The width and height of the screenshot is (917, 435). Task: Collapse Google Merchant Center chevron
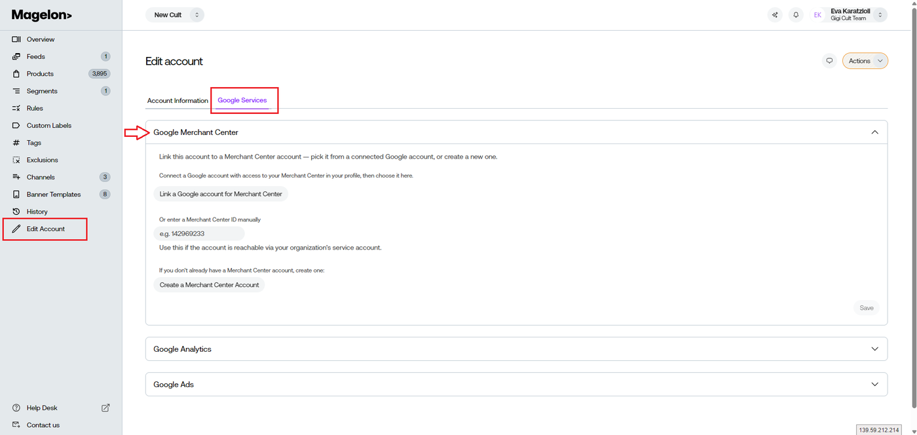[x=874, y=132]
